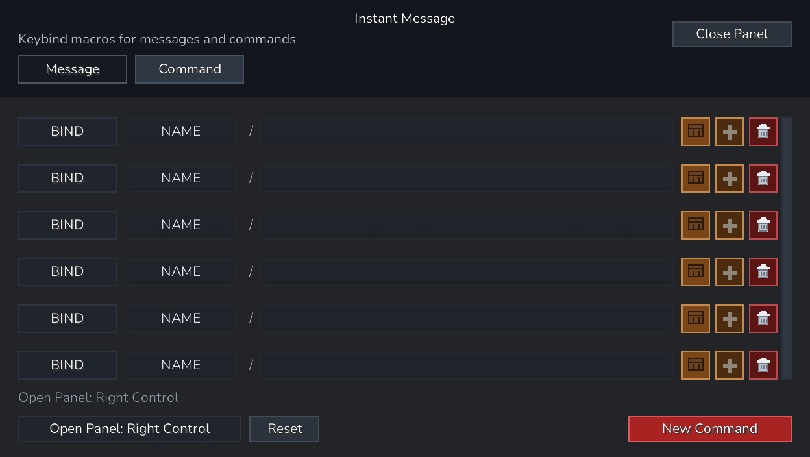Switch to the Command tab
810x457 pixels.
click(x=190, y=69)
